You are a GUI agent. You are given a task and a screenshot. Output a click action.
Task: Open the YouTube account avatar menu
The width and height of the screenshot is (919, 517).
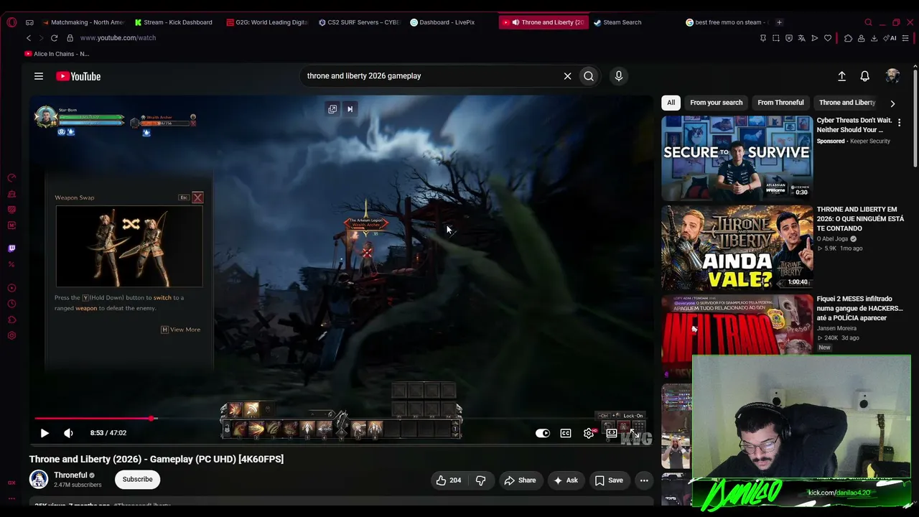pos(892,76)
